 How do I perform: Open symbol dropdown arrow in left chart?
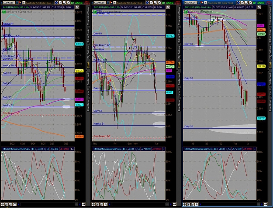coord(17,3)
